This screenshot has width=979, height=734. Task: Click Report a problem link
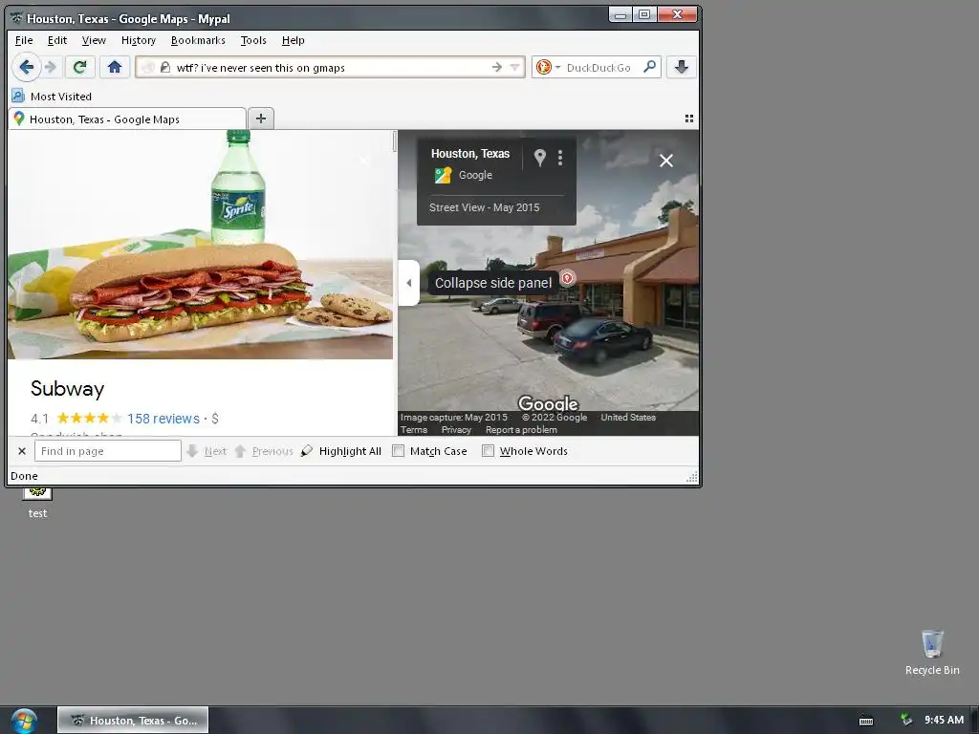(521, 429)
